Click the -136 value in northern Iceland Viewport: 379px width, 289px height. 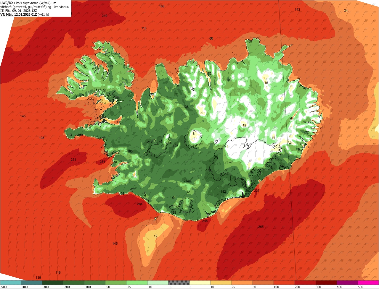(x=185, y=107)
